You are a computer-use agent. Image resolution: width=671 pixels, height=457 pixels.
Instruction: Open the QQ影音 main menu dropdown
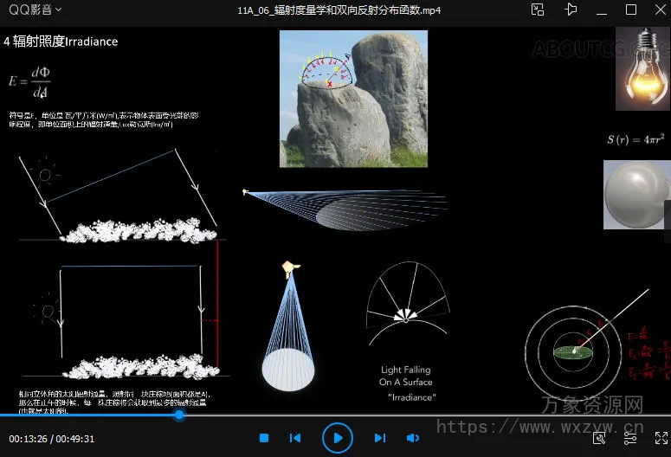[35, 10]
